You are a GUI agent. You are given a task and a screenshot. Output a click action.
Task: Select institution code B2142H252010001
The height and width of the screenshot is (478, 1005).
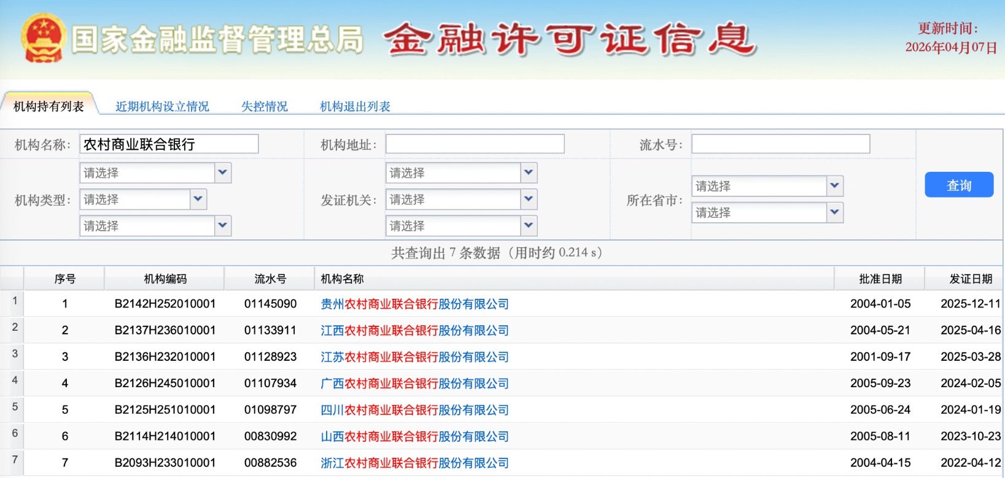point(165,304)
